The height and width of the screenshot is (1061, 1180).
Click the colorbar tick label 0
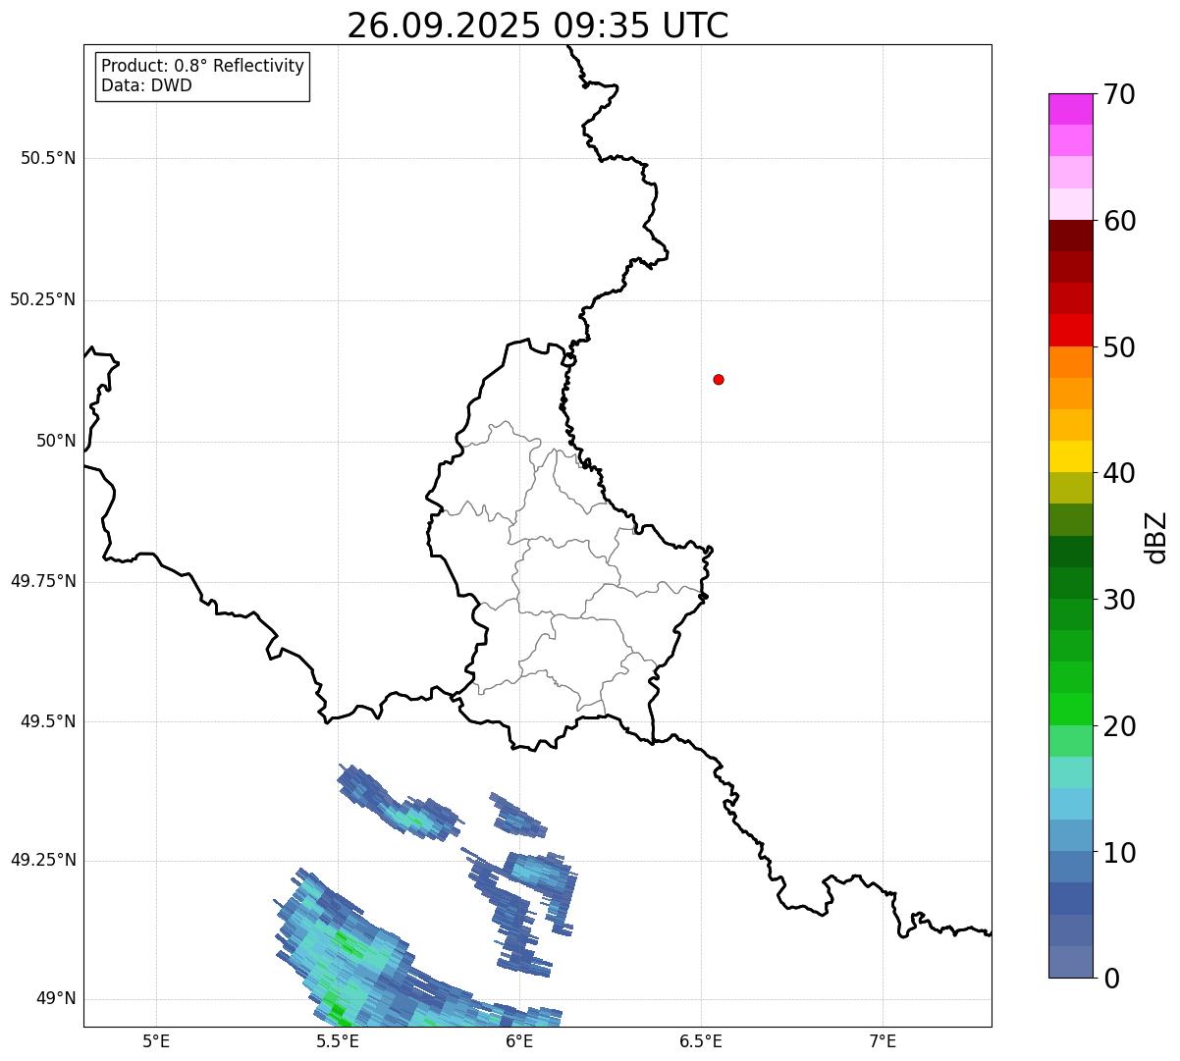tap(1110, 979)
